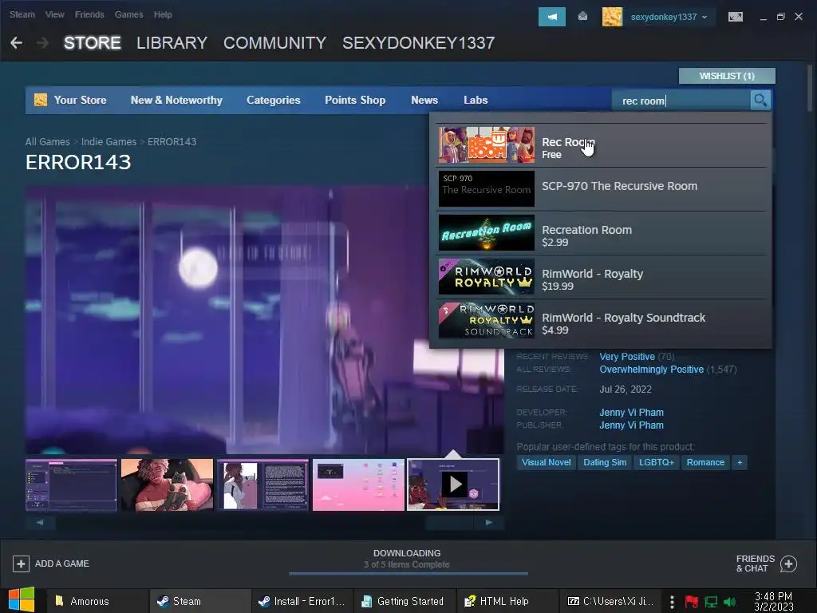Open the Categories dropdown
Image resolution: width=817 pixels, height=613 pixels.
click(273, 100)
